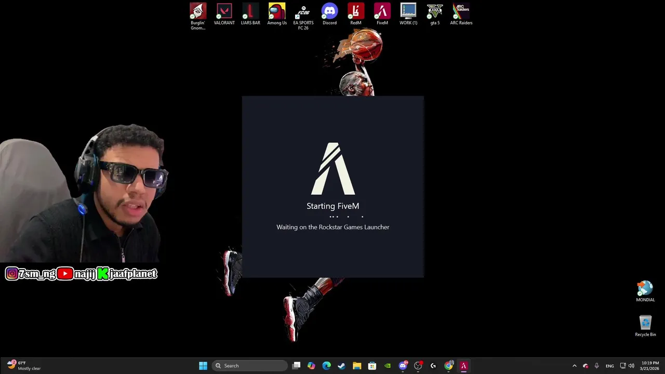Open the OBS Studio taskbar icon
665x374 pixels.
418,366
